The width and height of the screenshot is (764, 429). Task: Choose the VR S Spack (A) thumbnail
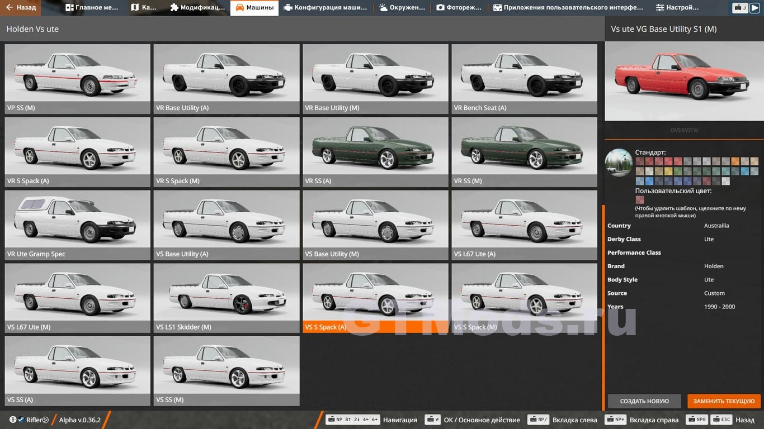(x=78, y=152)
